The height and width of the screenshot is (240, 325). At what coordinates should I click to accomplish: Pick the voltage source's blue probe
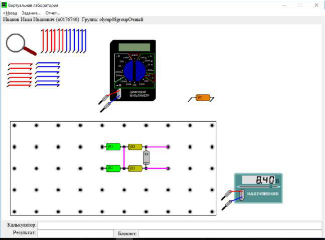point(227,205)
